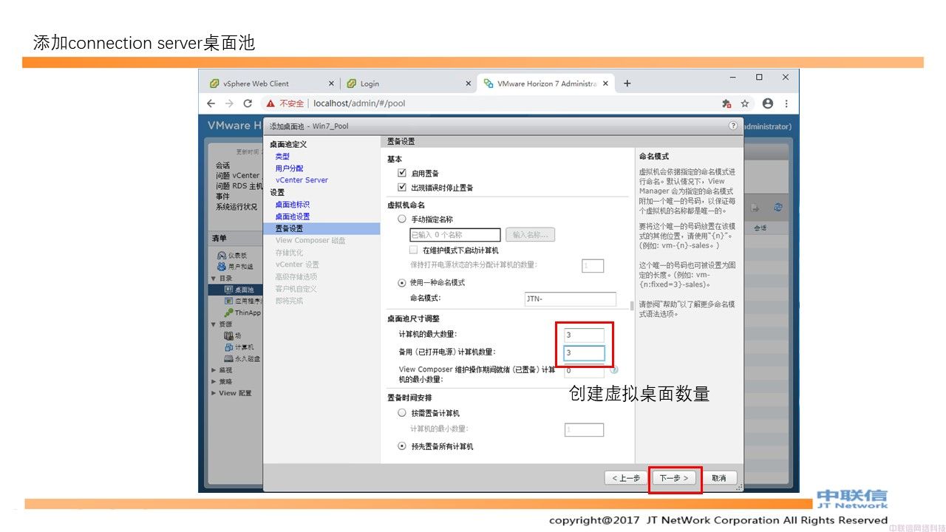Click the red not-secure warning icon
This screenshot has height=532, width=946.
pyautogui.click(x=270, y=103)
